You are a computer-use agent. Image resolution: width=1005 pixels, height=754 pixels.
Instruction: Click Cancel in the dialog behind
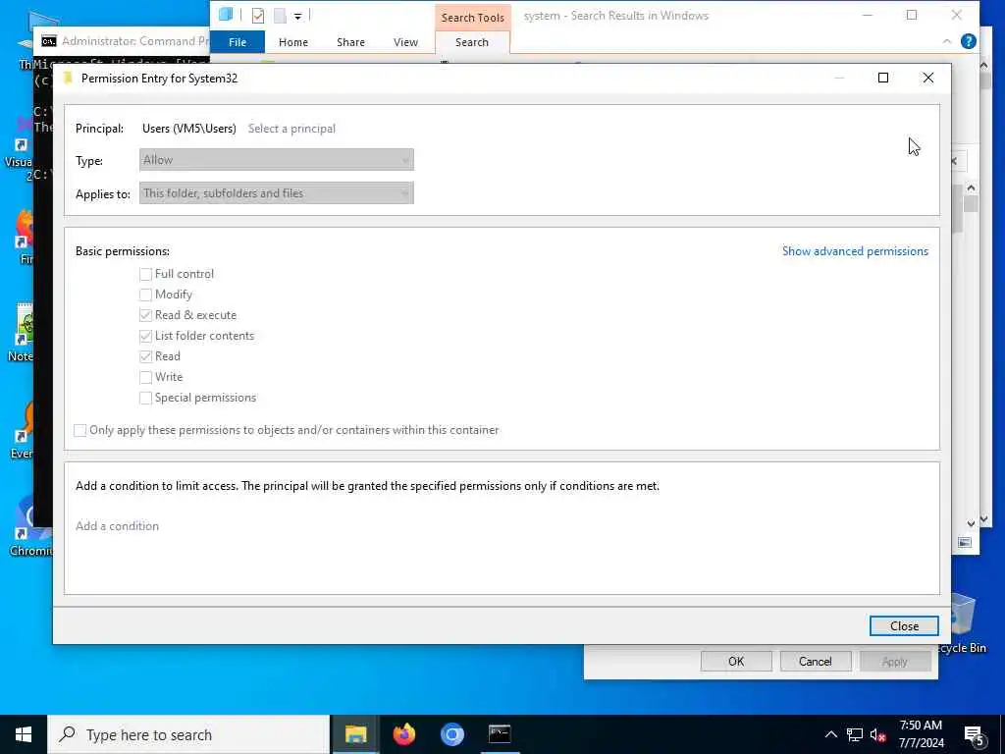pos(816,661)
